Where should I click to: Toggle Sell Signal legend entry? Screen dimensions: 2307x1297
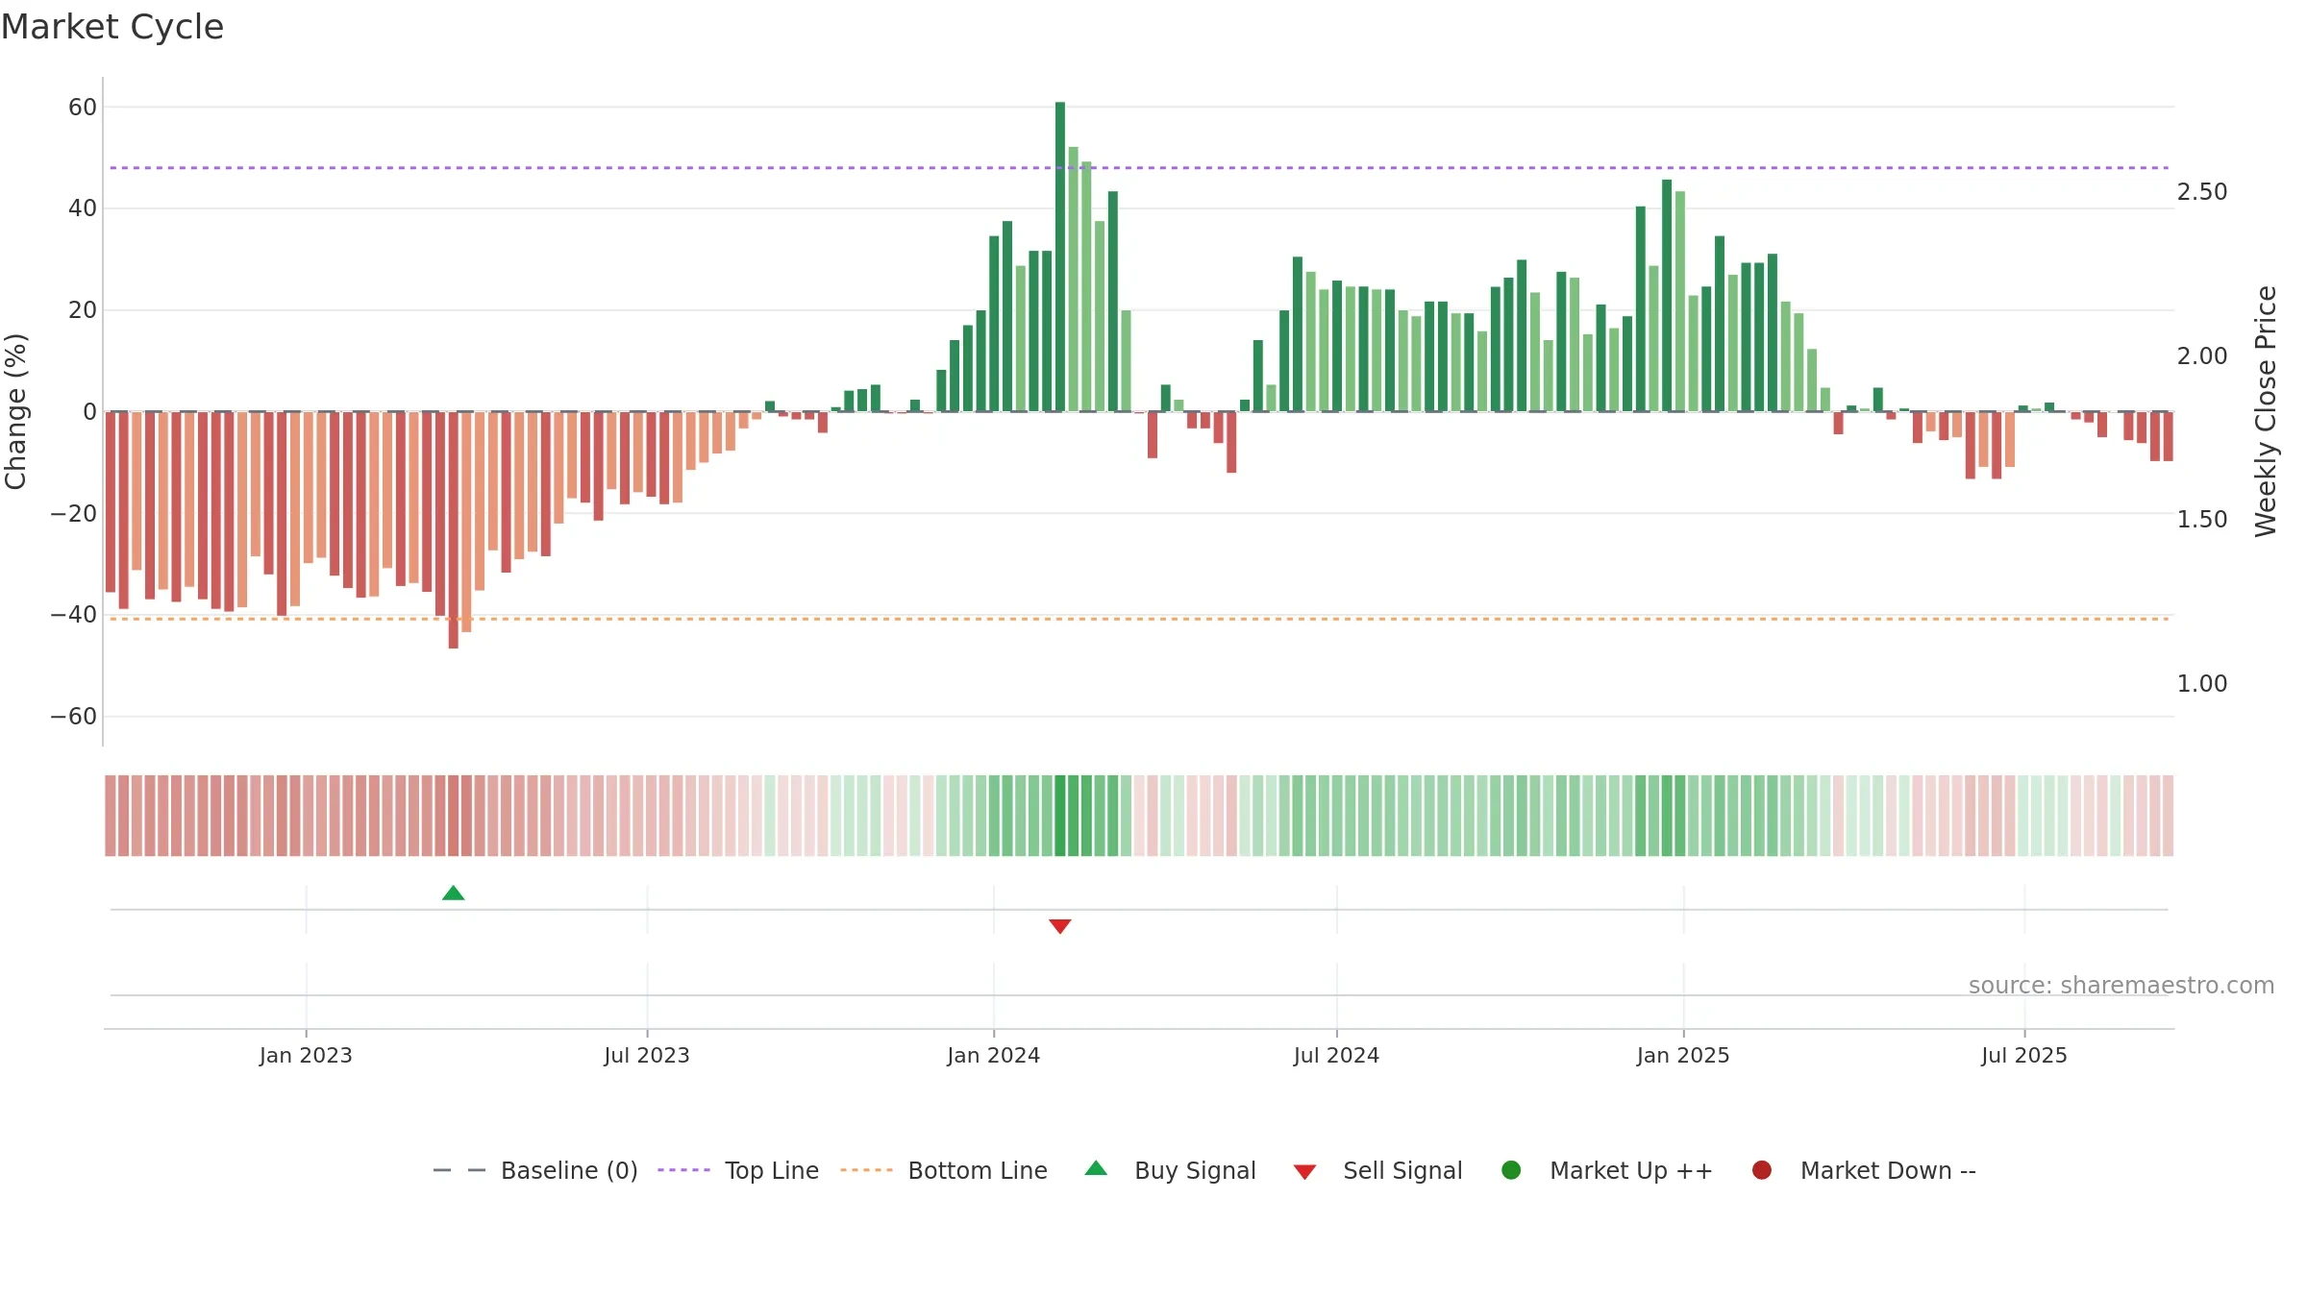pos(1377,1170)
